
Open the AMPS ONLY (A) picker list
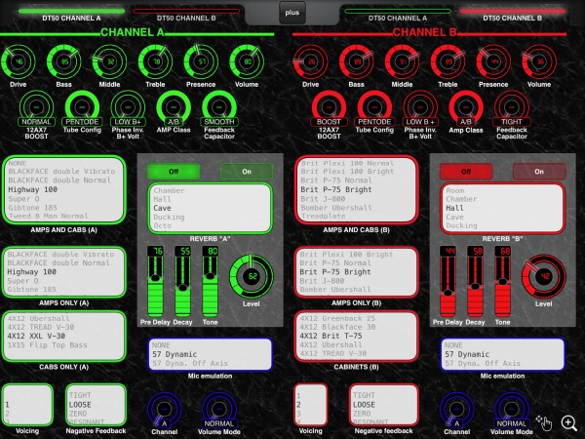pos(63,272)
